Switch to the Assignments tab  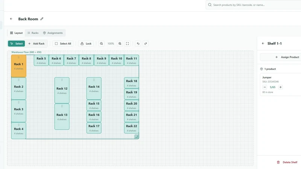coord(53,33)
